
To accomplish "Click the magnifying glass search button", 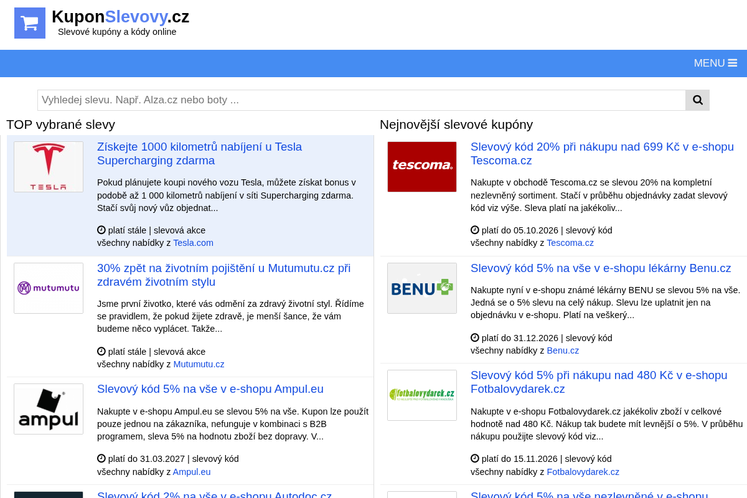I will [697, 100].
